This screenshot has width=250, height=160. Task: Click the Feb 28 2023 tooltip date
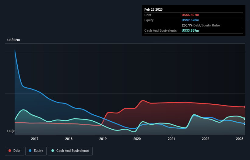pos(153,9)
